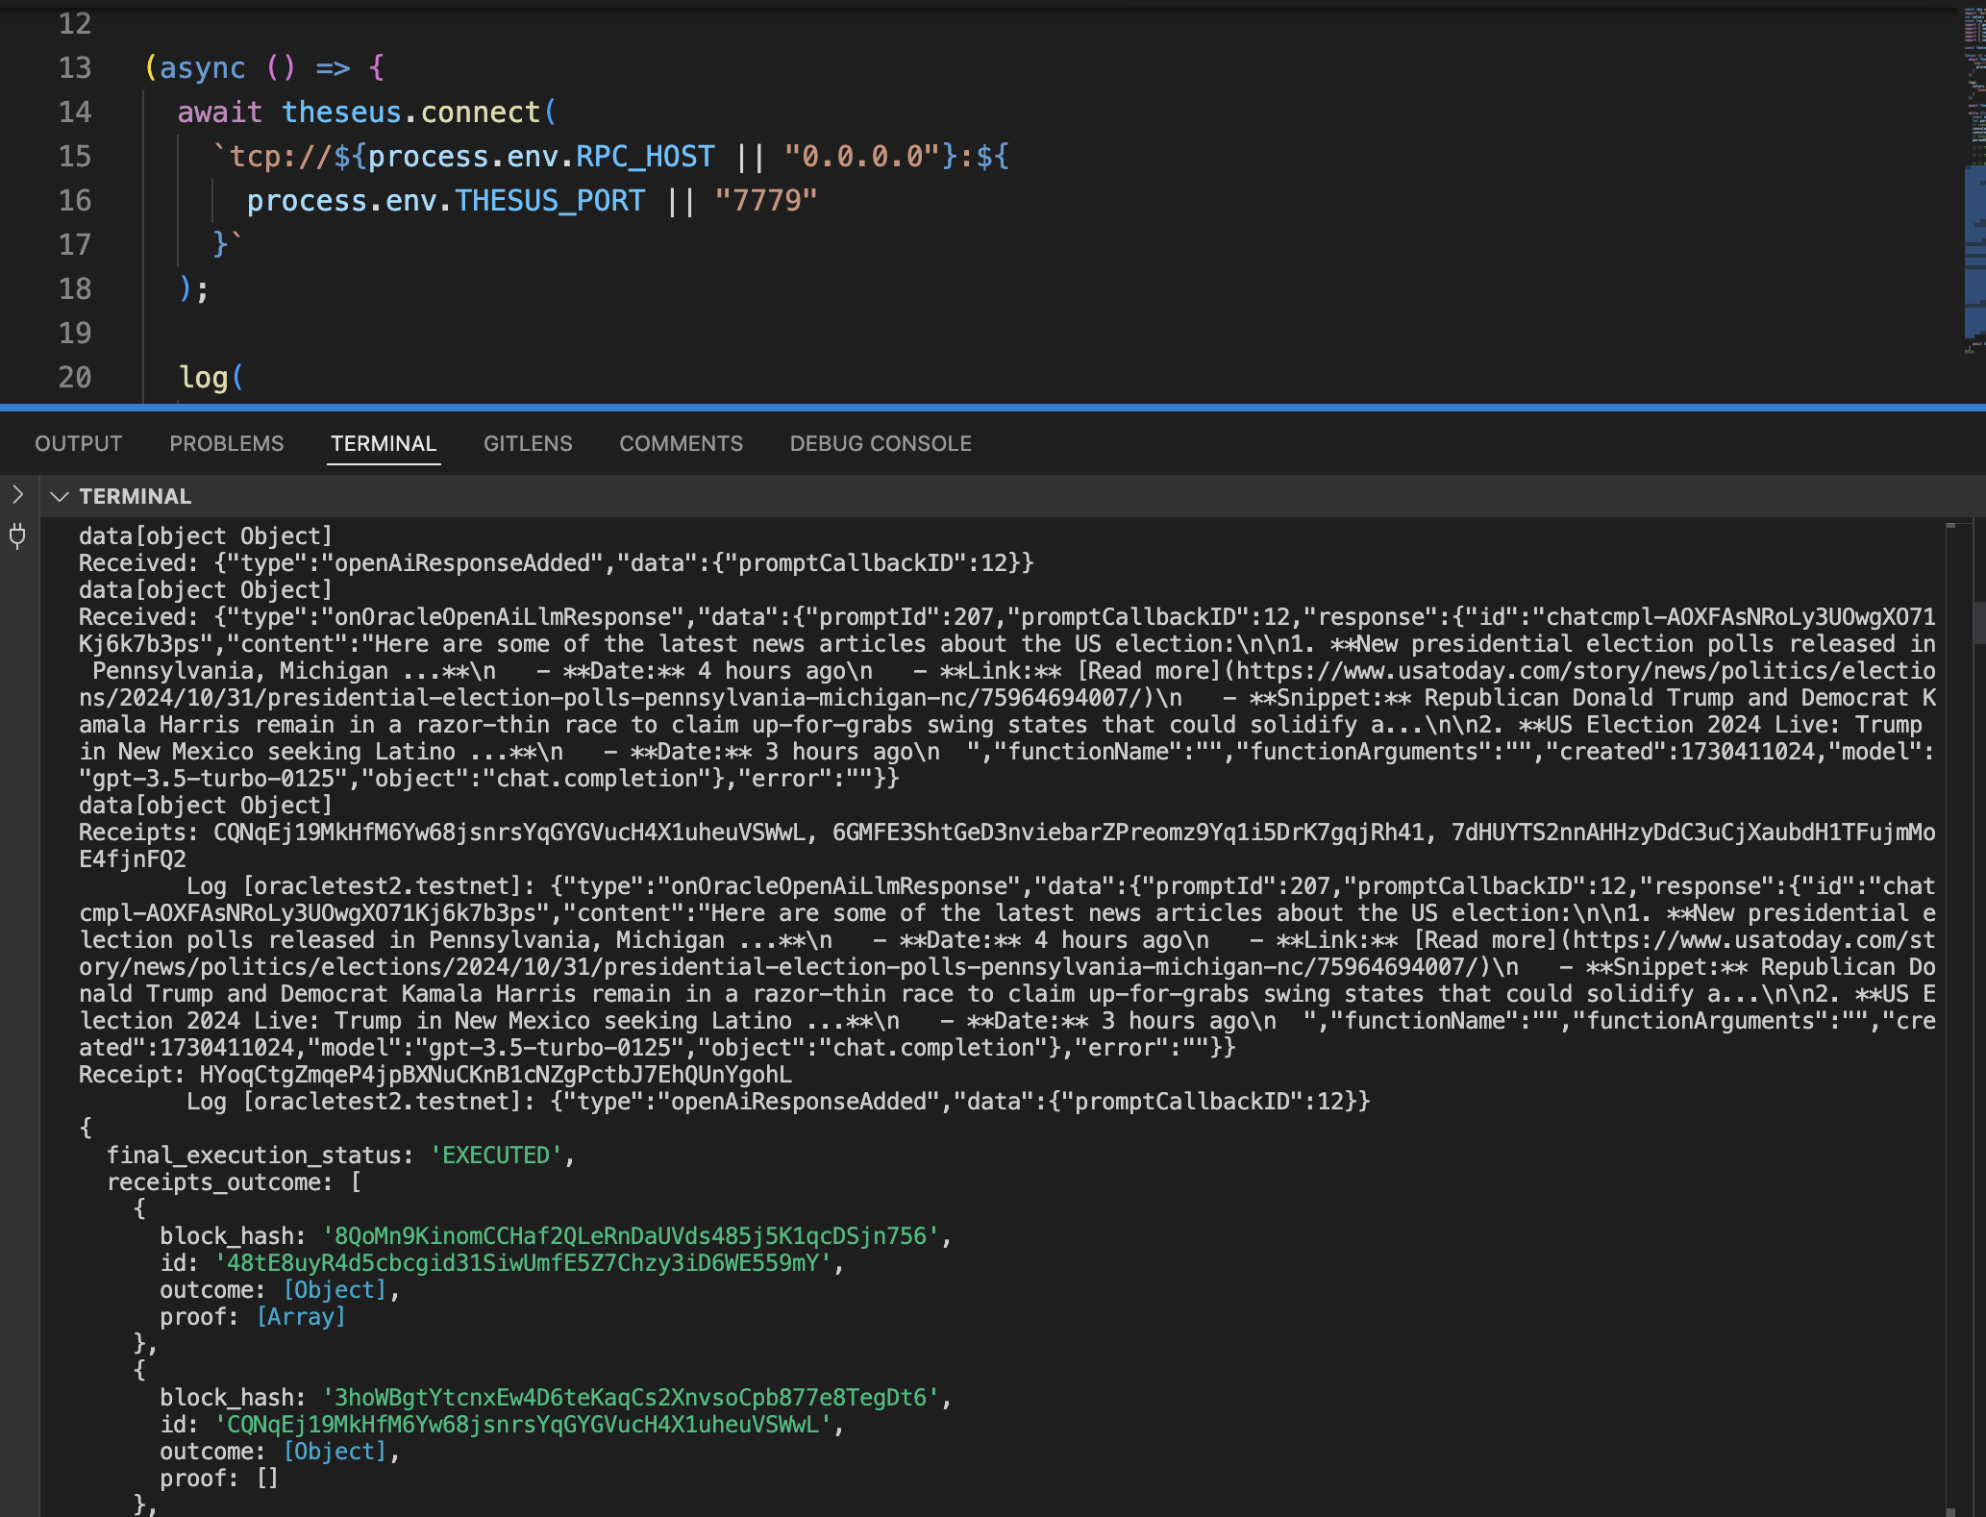Click line number 13 in the gutter
This screenshot has height=1517, width=1986.
point(75,68)
